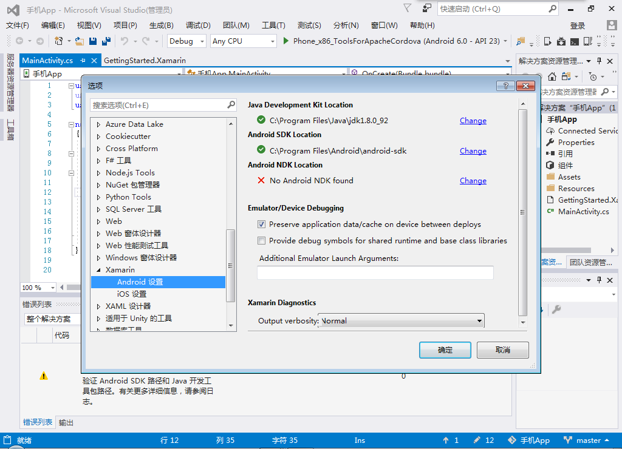Toggle Preserve application data/cache checkbox
622x449 pixels.
pyautogui.click(x=261, y=224)
